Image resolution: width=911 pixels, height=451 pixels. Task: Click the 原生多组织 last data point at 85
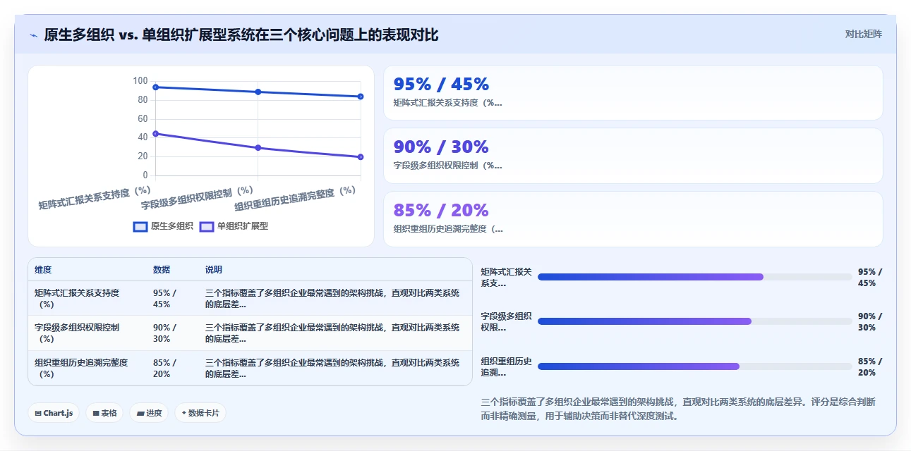tap(361, 97)
